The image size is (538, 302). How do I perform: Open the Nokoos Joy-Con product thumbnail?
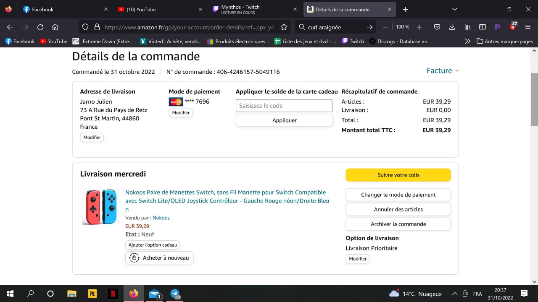[x=101, y=206]
